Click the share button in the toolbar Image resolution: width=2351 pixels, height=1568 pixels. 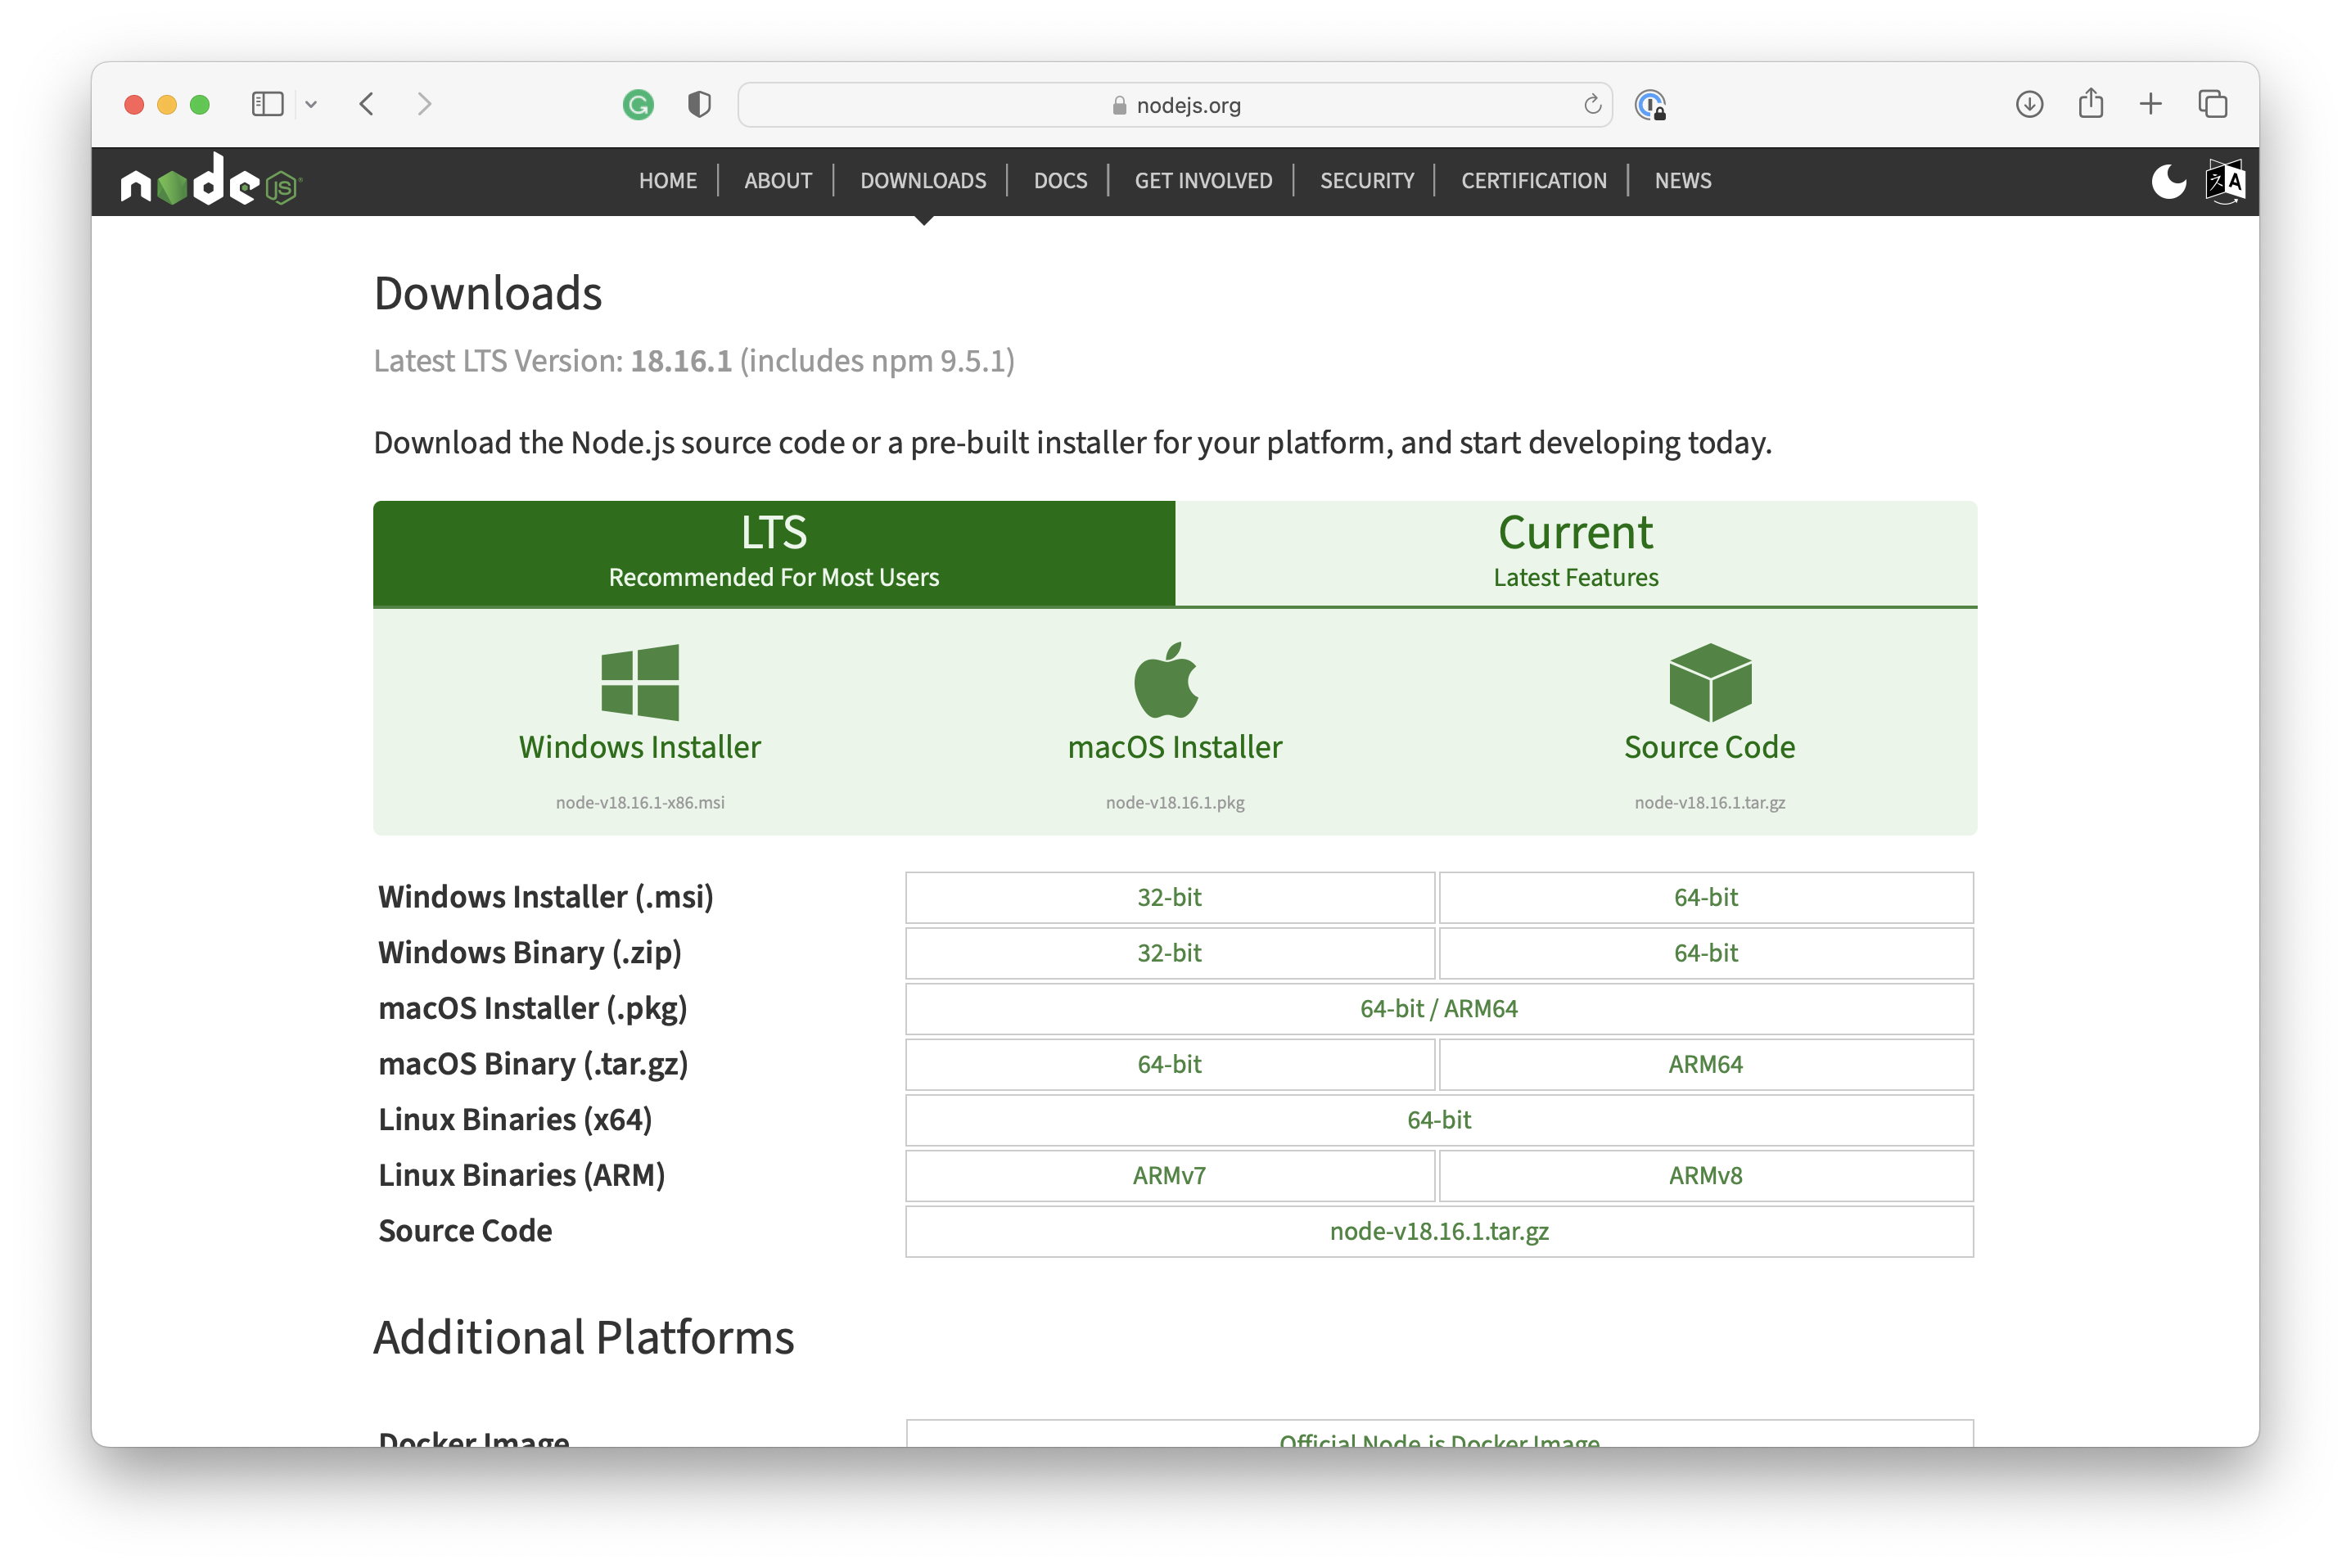pos(2090,104)
